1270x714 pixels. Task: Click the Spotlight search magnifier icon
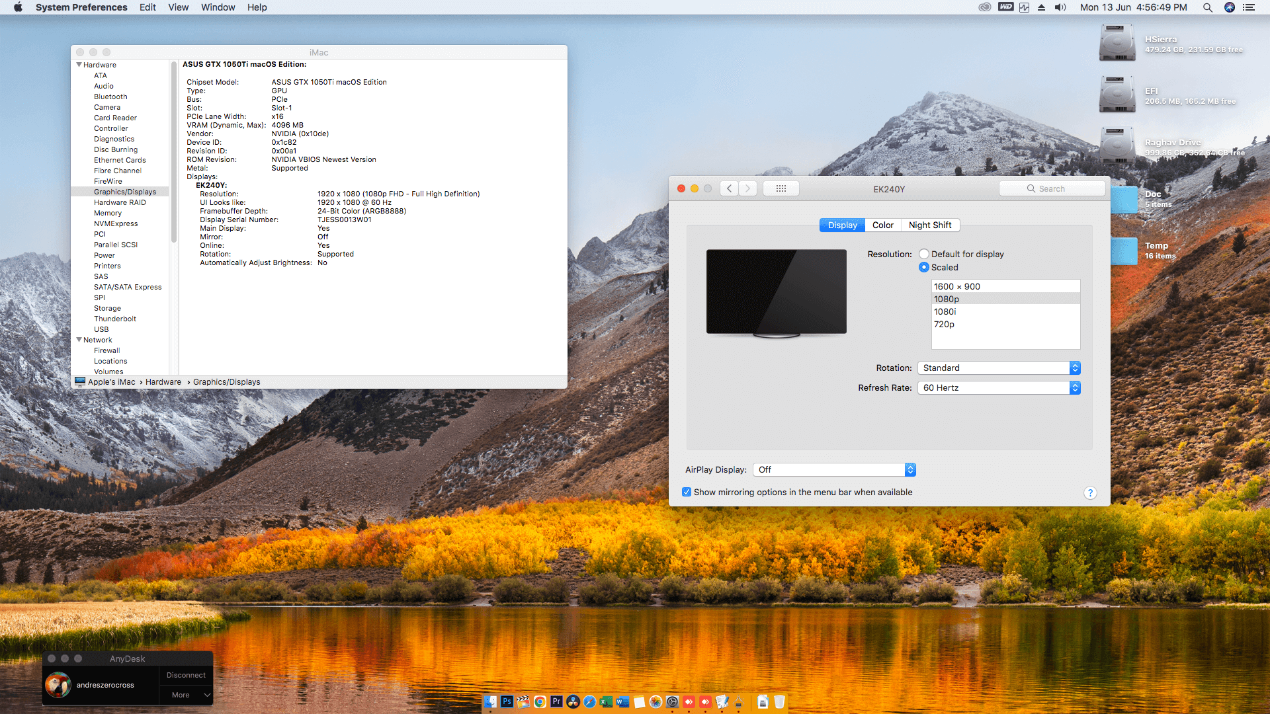(1207, 7)
